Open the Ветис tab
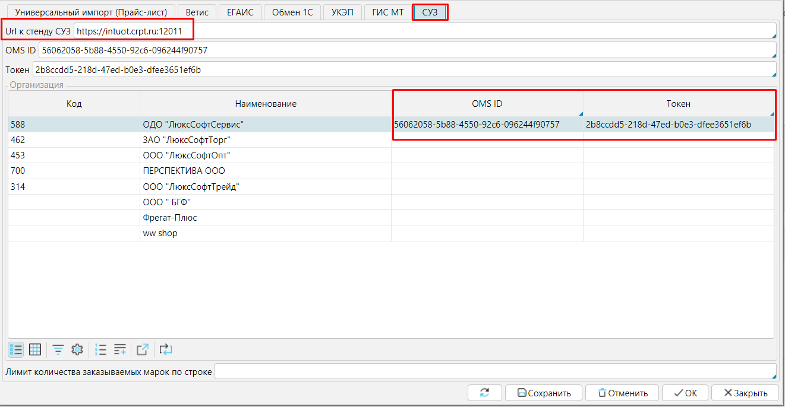 (197, 12)
